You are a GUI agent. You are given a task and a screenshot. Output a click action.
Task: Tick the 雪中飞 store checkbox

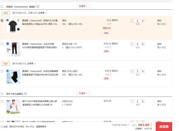pos(2,94)
